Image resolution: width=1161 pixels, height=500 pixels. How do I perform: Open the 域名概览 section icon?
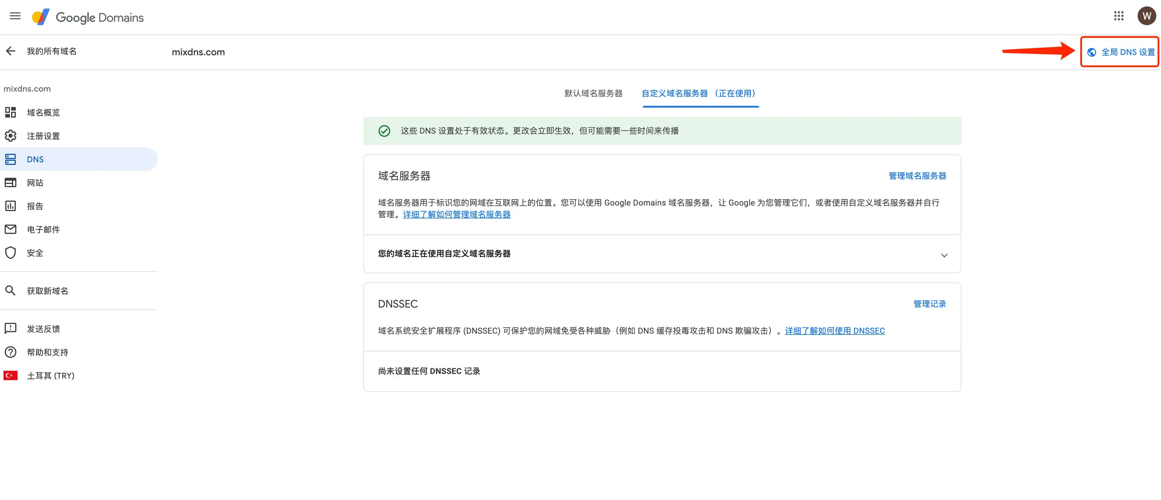[x=10, y=112]
